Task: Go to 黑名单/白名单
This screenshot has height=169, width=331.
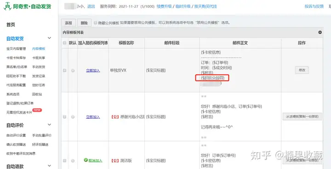Action: coord(17,67)
